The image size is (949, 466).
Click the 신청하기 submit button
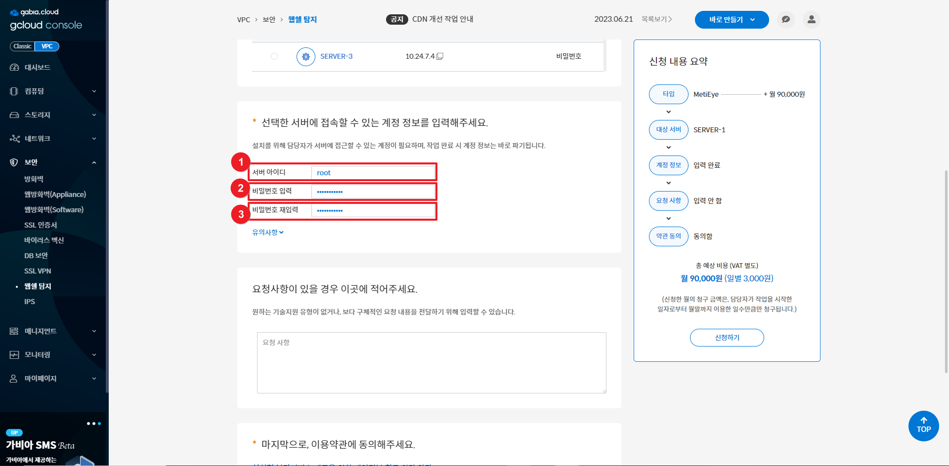[727, 338]
